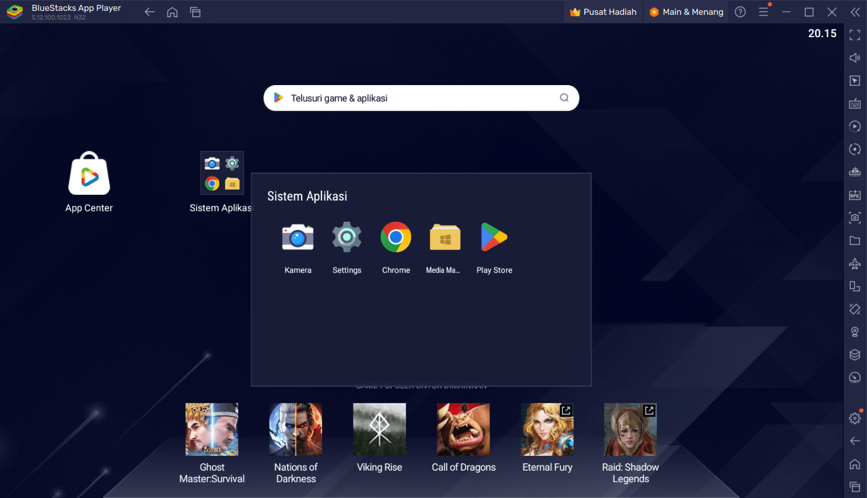Open Main & Menang
Screen dimensions: 867x498
687,12
